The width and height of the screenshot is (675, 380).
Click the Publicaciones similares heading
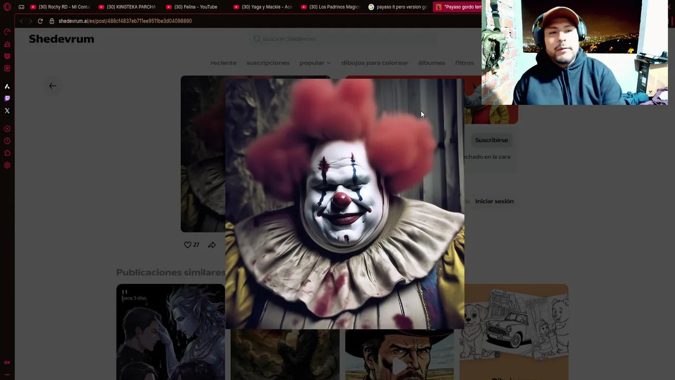pyautogui.click(x=171, y=272)
